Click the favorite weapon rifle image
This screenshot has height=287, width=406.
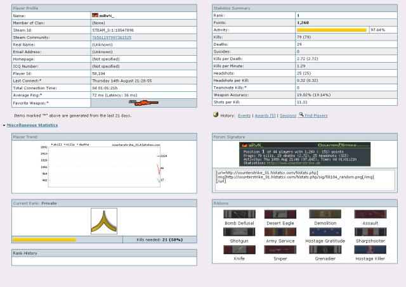click(x=143, y=102)
